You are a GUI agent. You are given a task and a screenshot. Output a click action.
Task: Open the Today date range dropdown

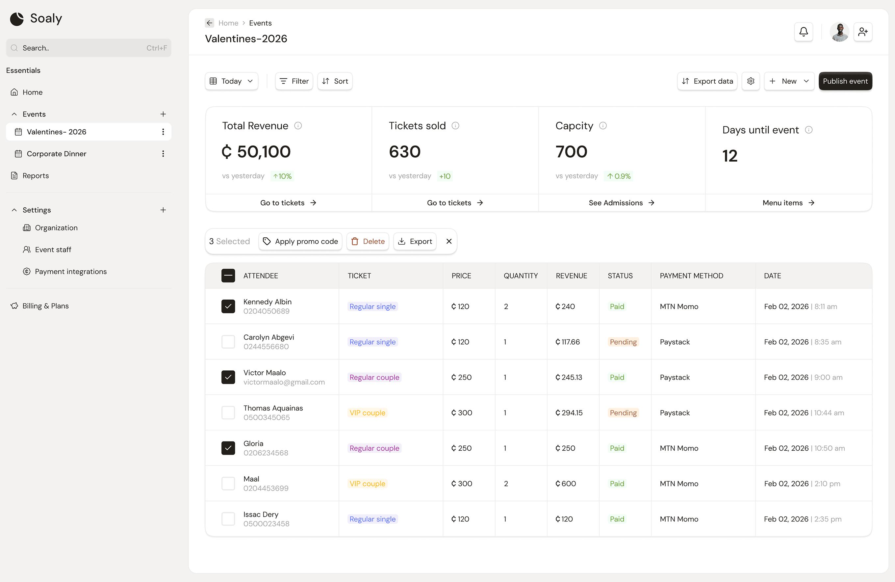pos(231,81)
